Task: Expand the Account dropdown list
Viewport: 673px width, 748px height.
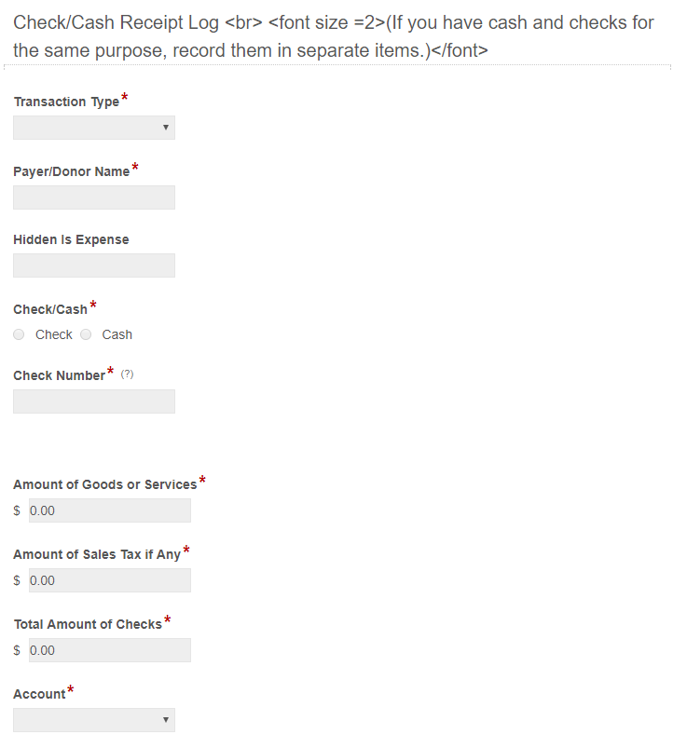Action: coord(94,720)
